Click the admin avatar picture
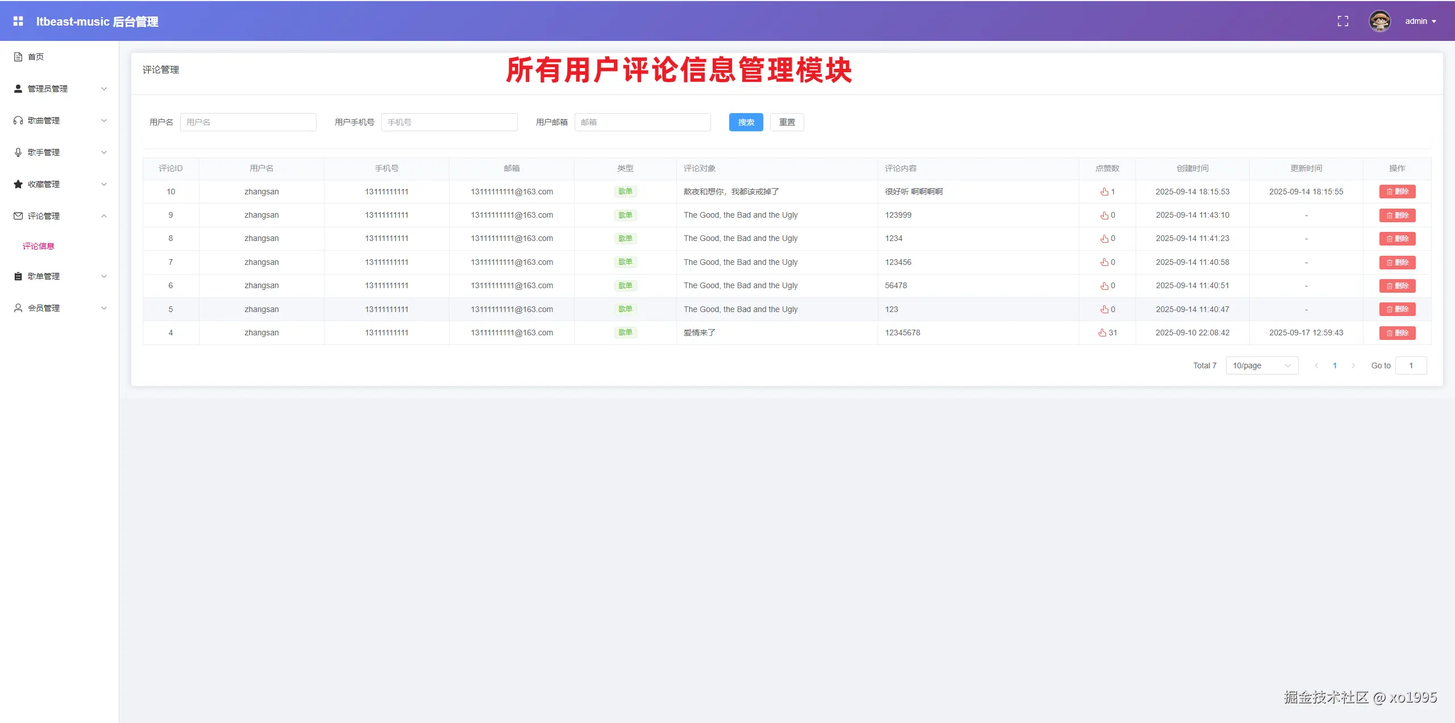 click(1379, 21)
